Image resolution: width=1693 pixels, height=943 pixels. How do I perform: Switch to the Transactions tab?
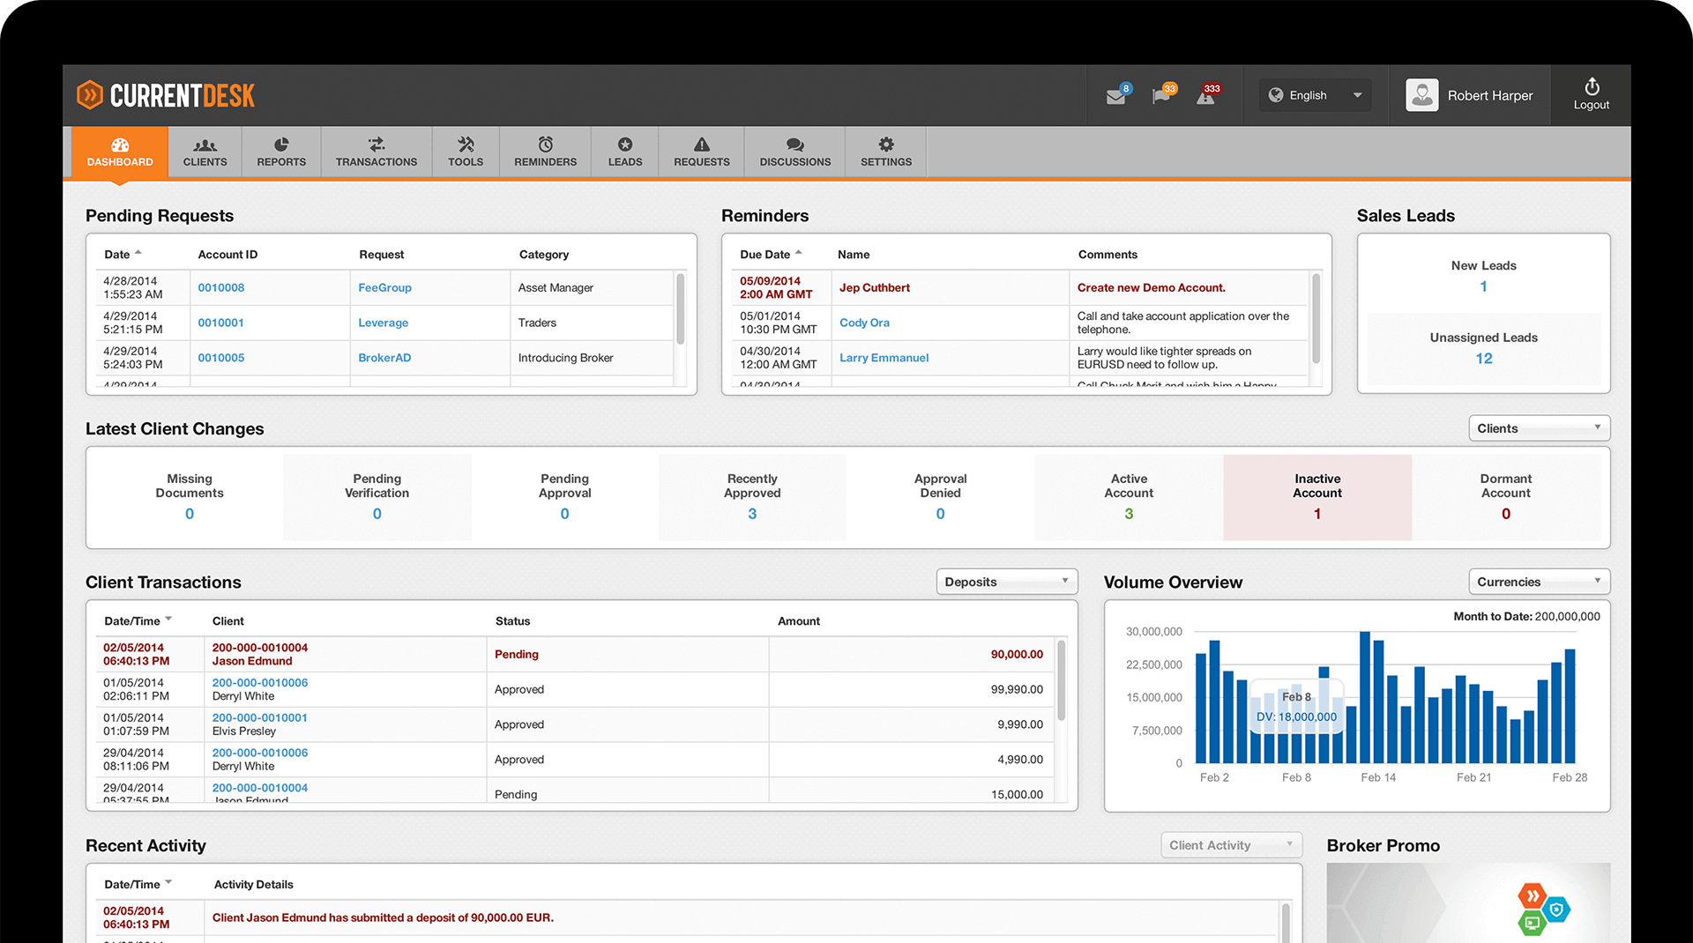pos(376,152)
